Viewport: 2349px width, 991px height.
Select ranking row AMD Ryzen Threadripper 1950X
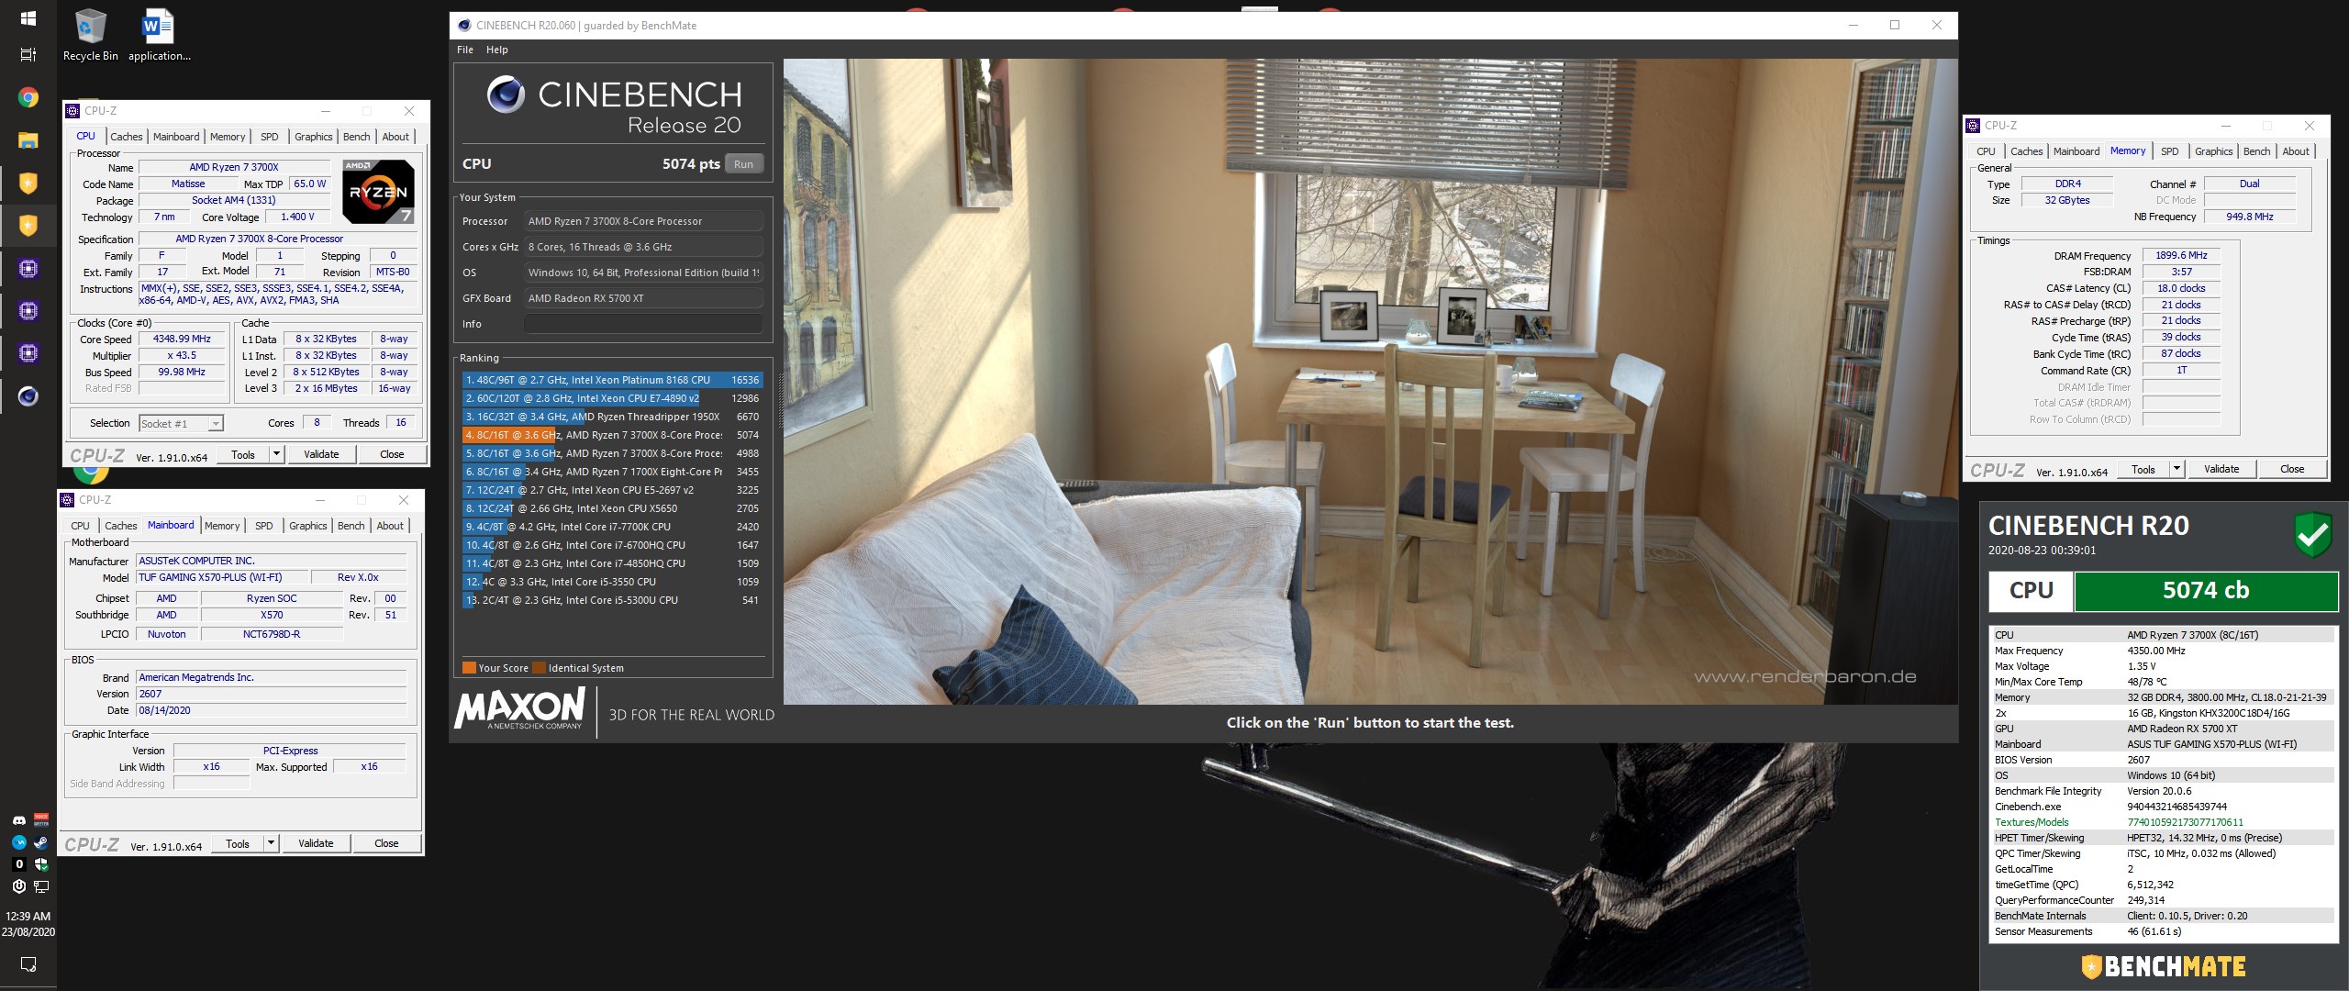612,417
